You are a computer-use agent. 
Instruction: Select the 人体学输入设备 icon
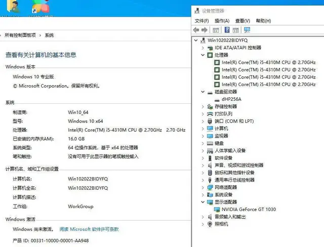click(x=210, y=151)
